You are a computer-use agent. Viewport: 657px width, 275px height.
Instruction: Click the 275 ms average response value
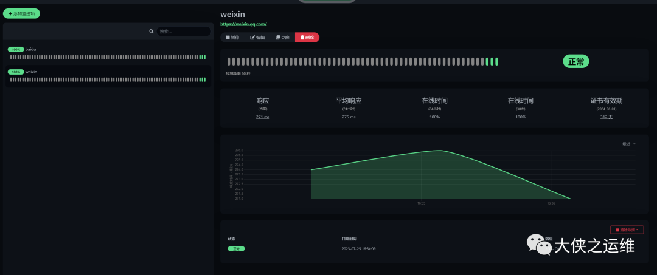pos(349,117)
